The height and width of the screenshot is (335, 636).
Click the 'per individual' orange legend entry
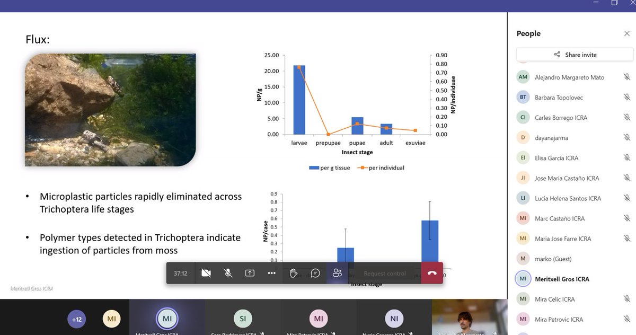click(x=381, y=168)
